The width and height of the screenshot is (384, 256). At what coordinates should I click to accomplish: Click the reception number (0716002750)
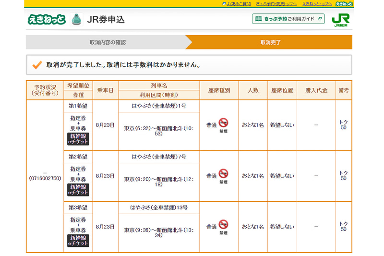[45, 178]
